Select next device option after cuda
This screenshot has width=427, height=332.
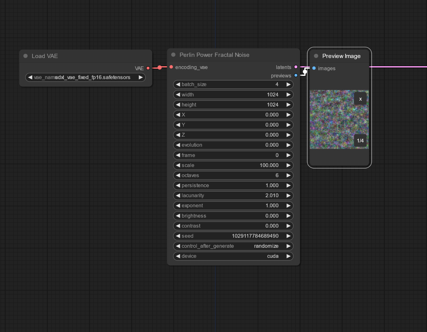pos(289,256)
